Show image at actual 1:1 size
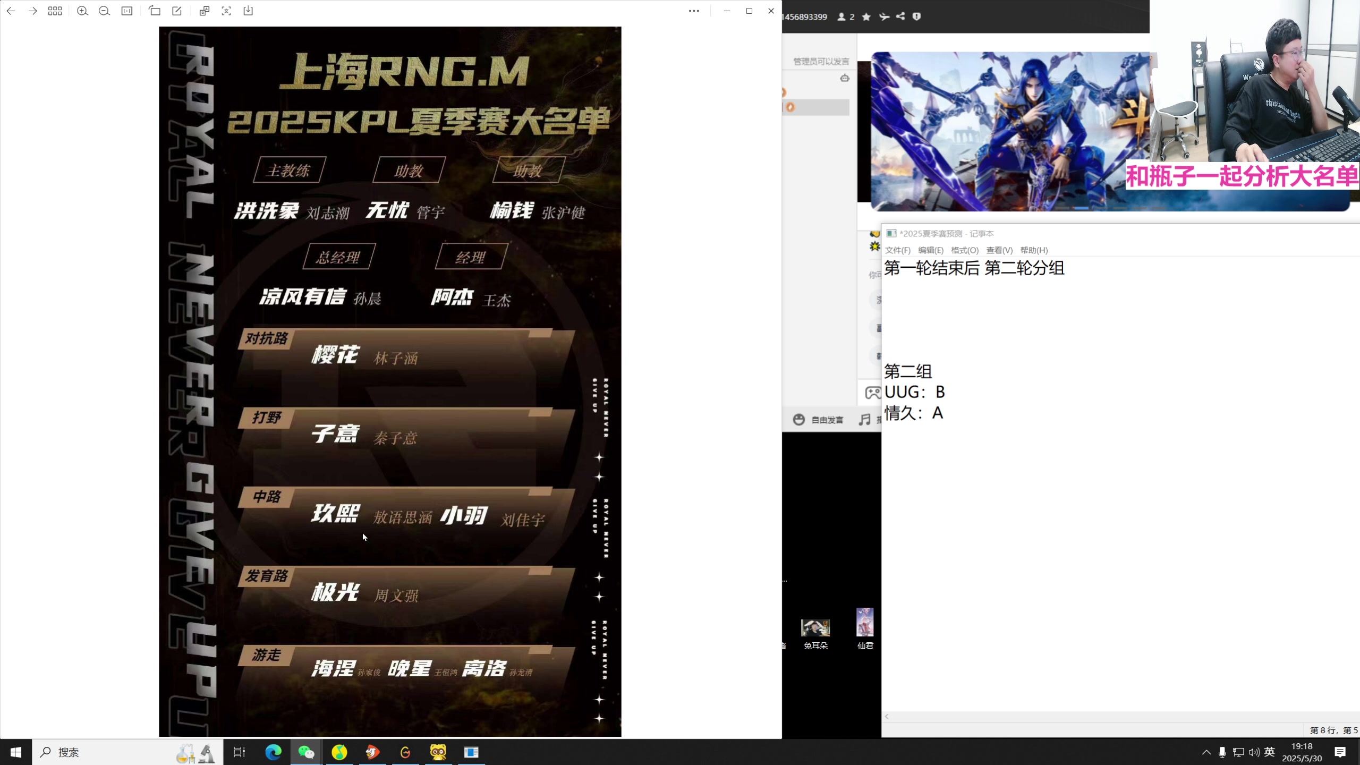The height and width of the screenshot is (765, 1360). [x=127, y=11]
